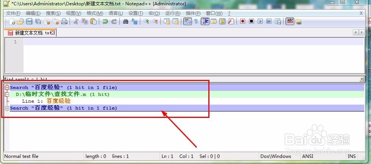Run macro multiple times fast-forward icon
Viewport: 371px width, 164px height.
[x=269, y=22]
